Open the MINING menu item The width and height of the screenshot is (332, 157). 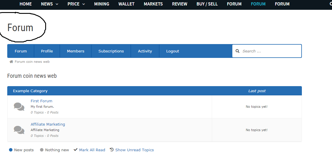click(x=102, y=4)
